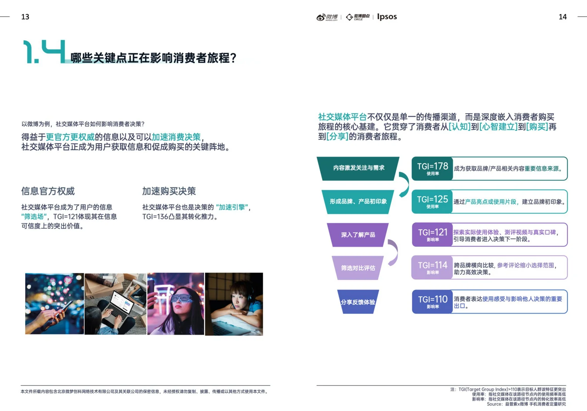587x411 pixels.
Task: Click the funnel stage 分享反馈体验
Action: [x=358, y=302]
